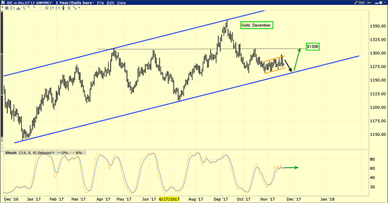Select the green arrow in stochastic panel
Screen dimensions: 388x203
point(290,168)
